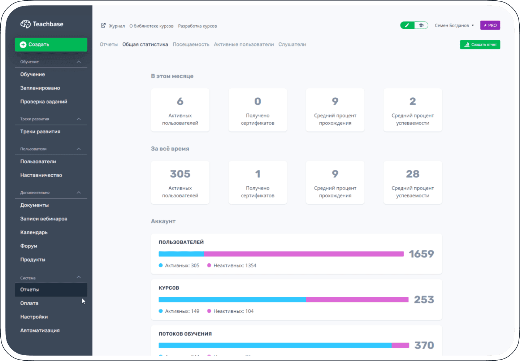Collapse the Треки развития sidebar section
Image resolution: width=520 pixels, height=361 pixels.
click(x=79, y=119)
